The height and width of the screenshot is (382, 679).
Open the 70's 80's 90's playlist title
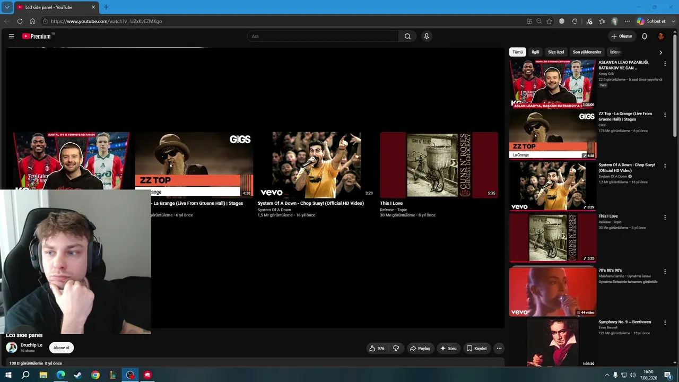[x=610, y=271]
